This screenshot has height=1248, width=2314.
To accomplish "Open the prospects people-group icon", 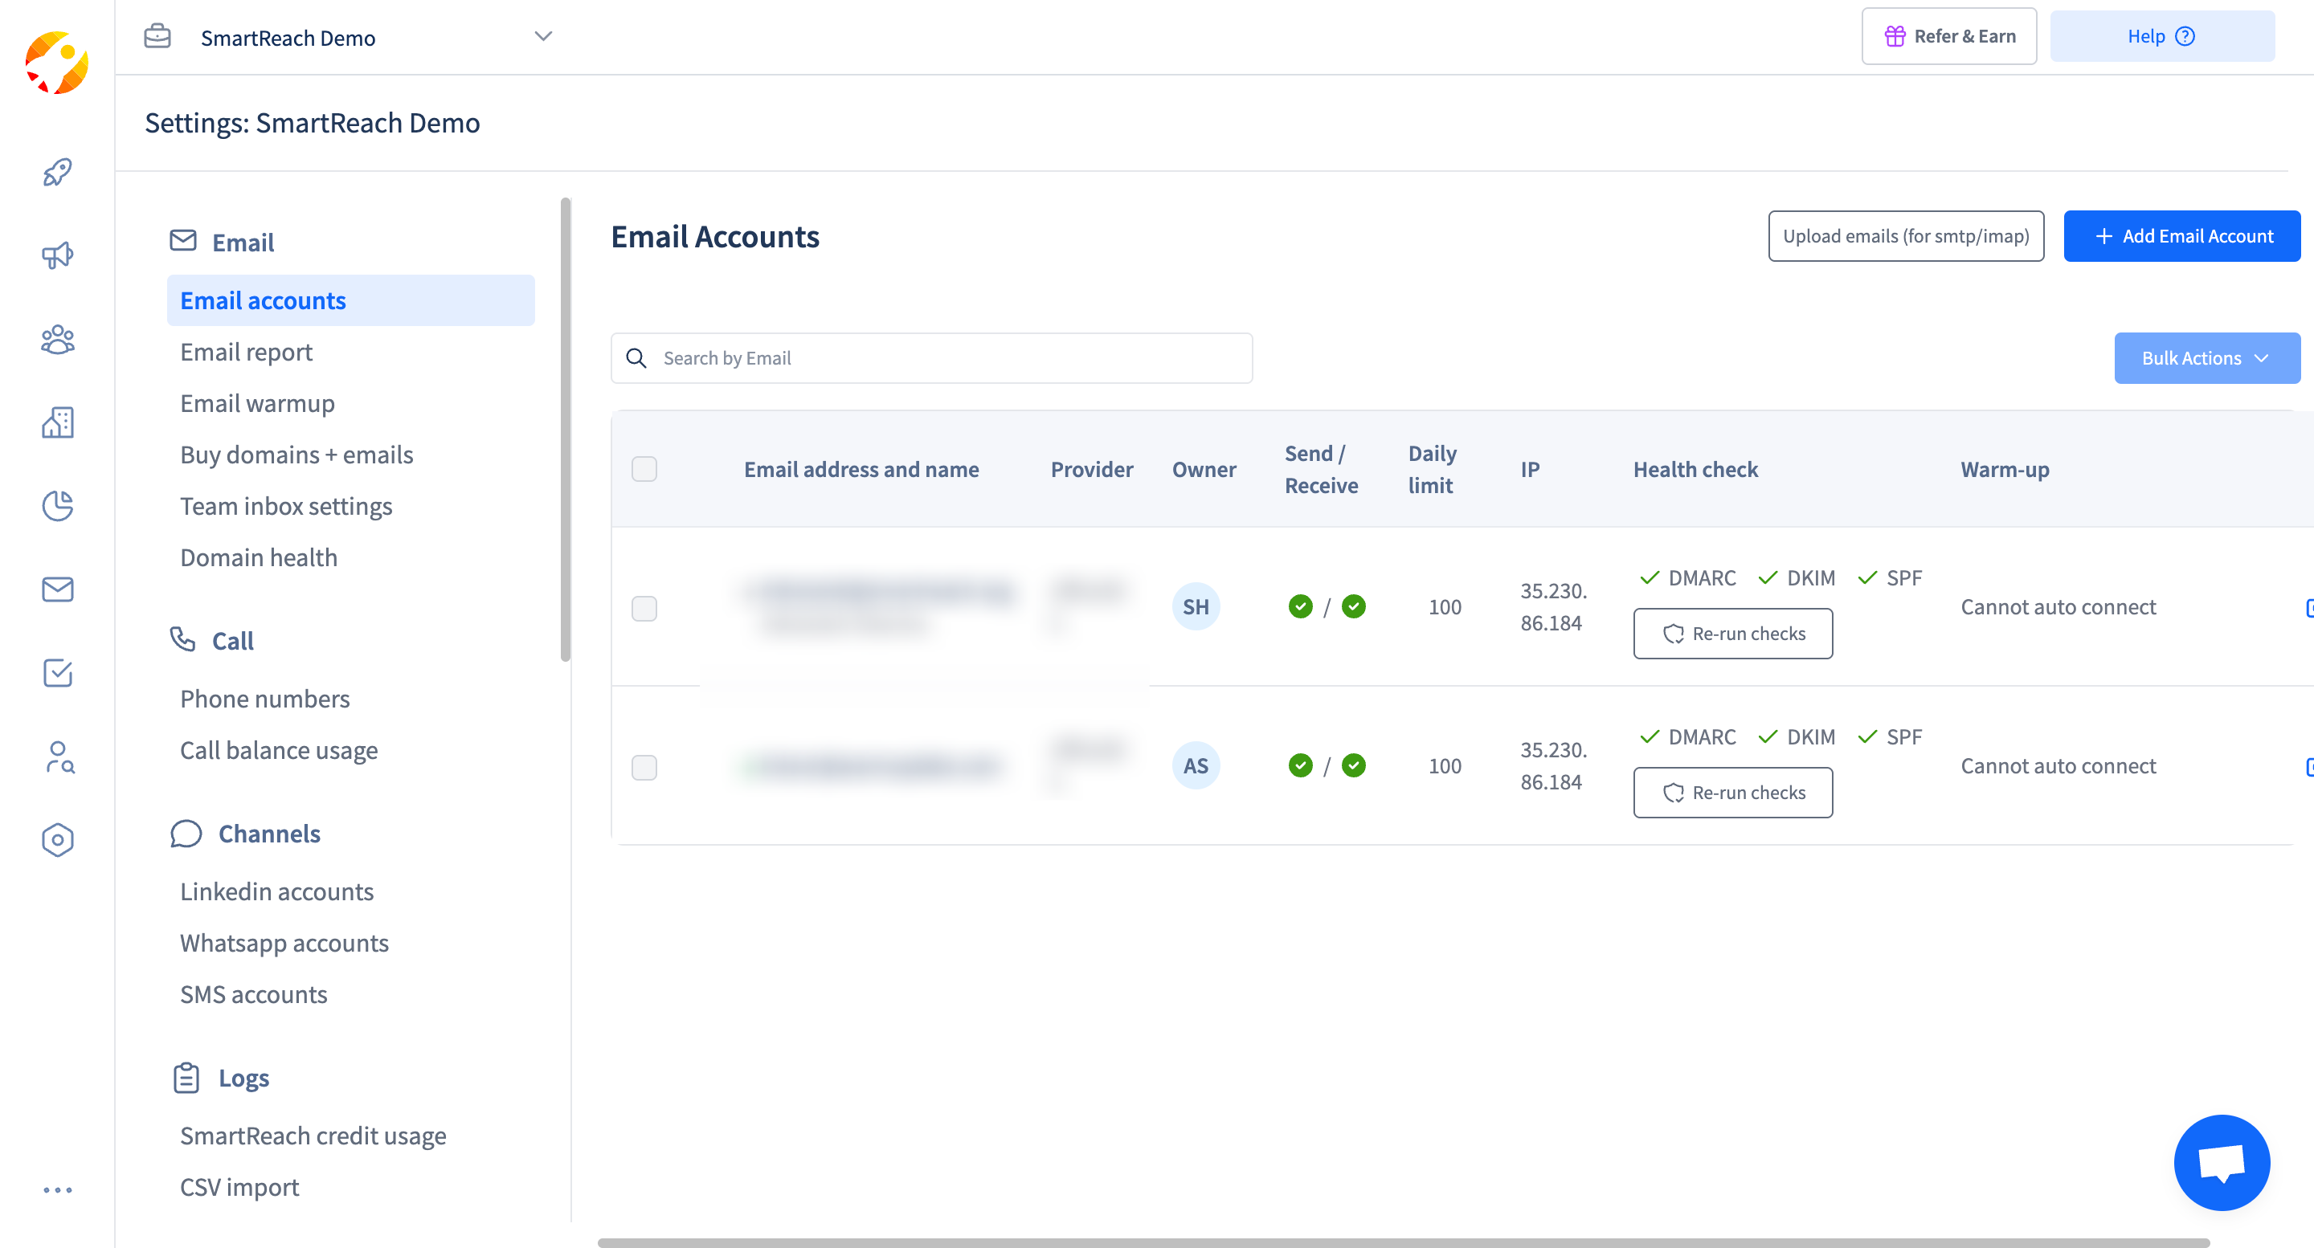I will (x=58, y=340).
